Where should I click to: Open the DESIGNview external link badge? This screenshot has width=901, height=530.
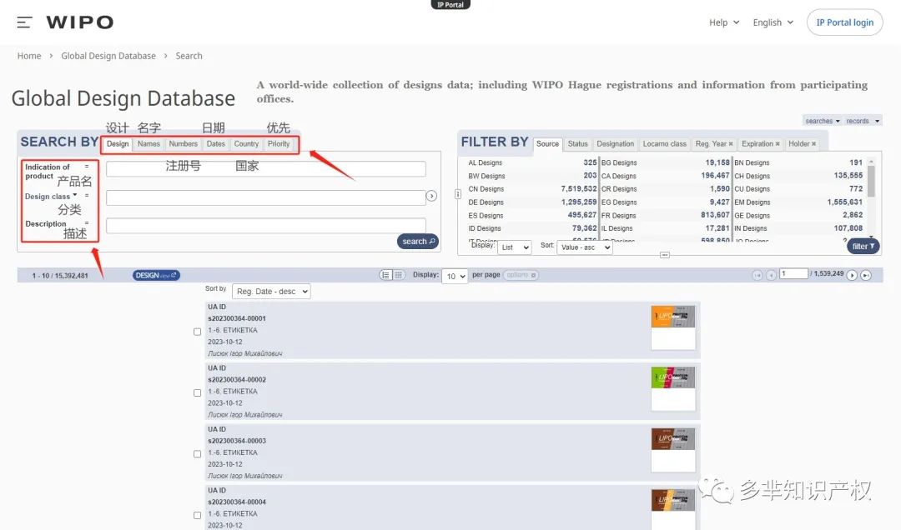(x=156, y=276)
